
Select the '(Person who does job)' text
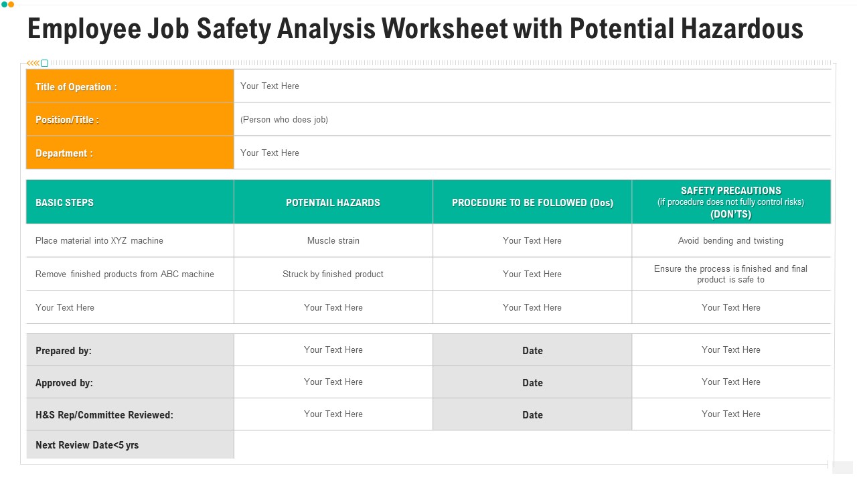(285, 119)
